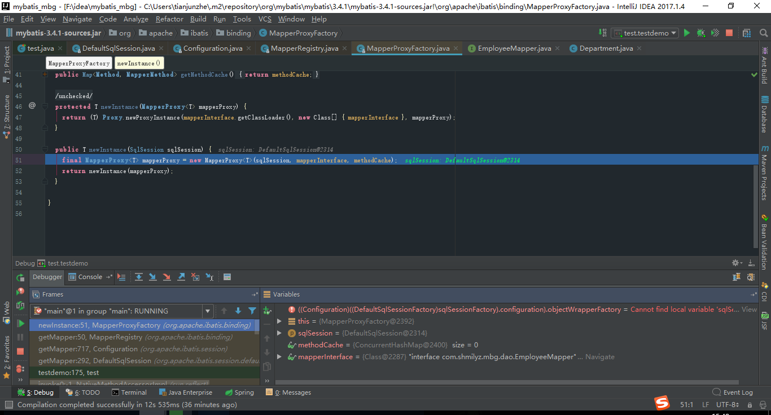Open View Breakpoints via double-circle icon
The width and height of the screenshot is (771, 415).
[20, 367]
